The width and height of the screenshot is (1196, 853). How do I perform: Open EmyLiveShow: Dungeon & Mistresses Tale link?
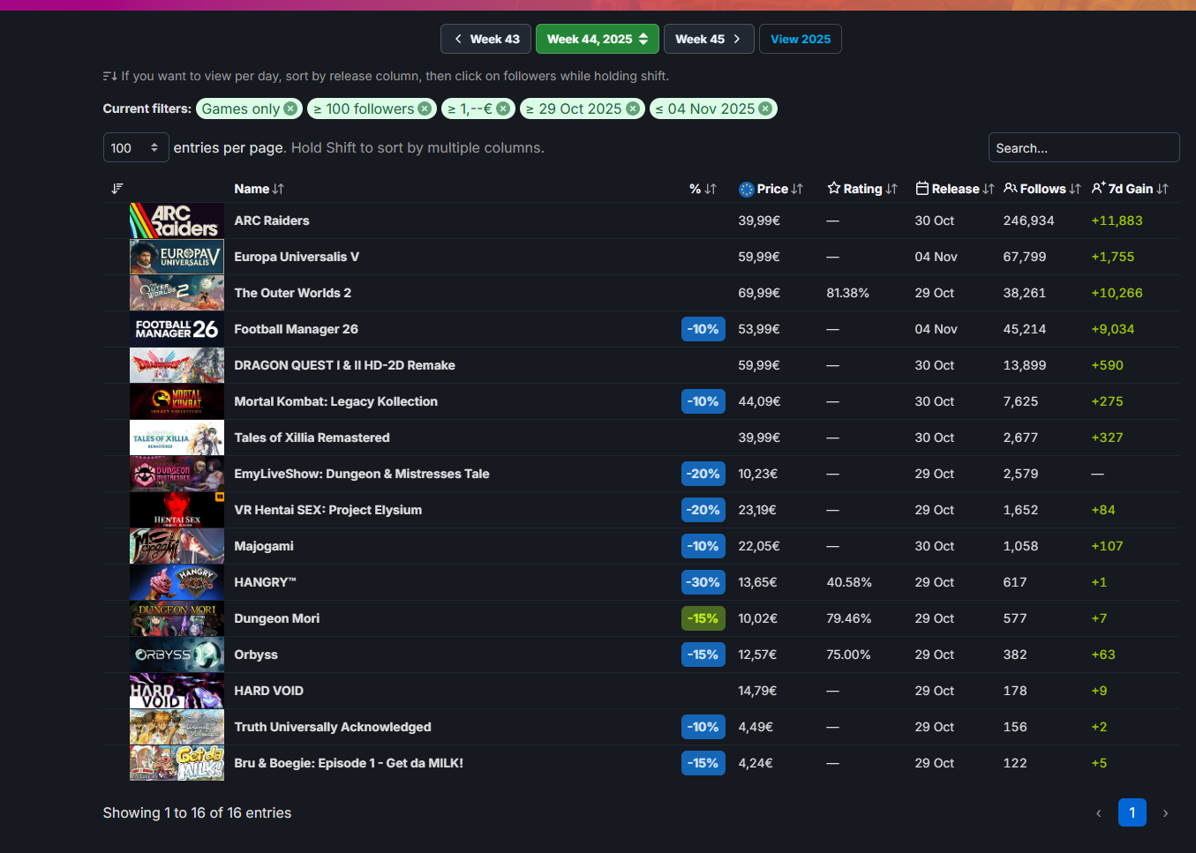(x=362, y=474)
